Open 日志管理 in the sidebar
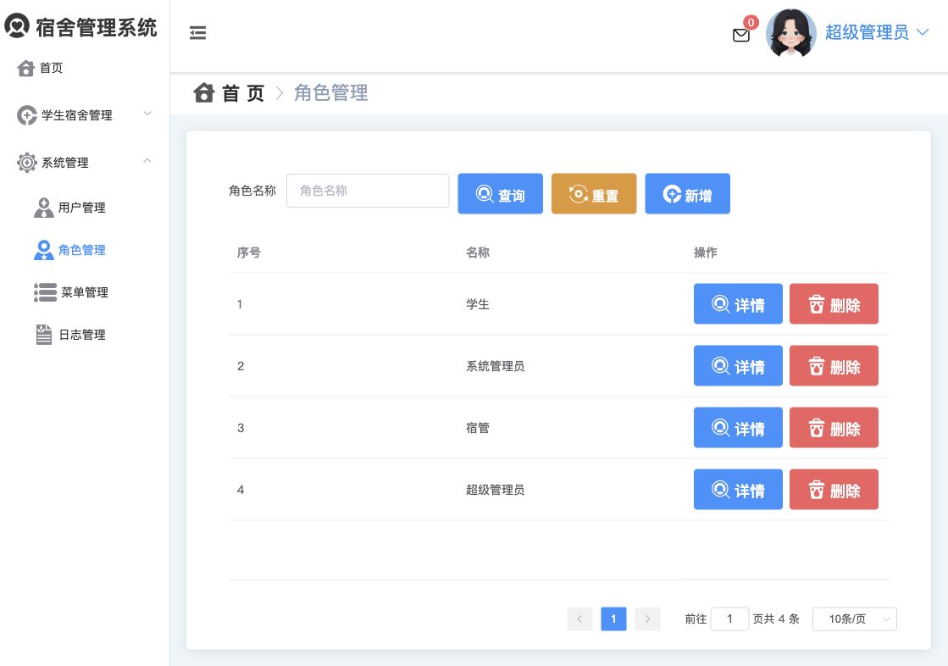 click(x=81, y=335)
